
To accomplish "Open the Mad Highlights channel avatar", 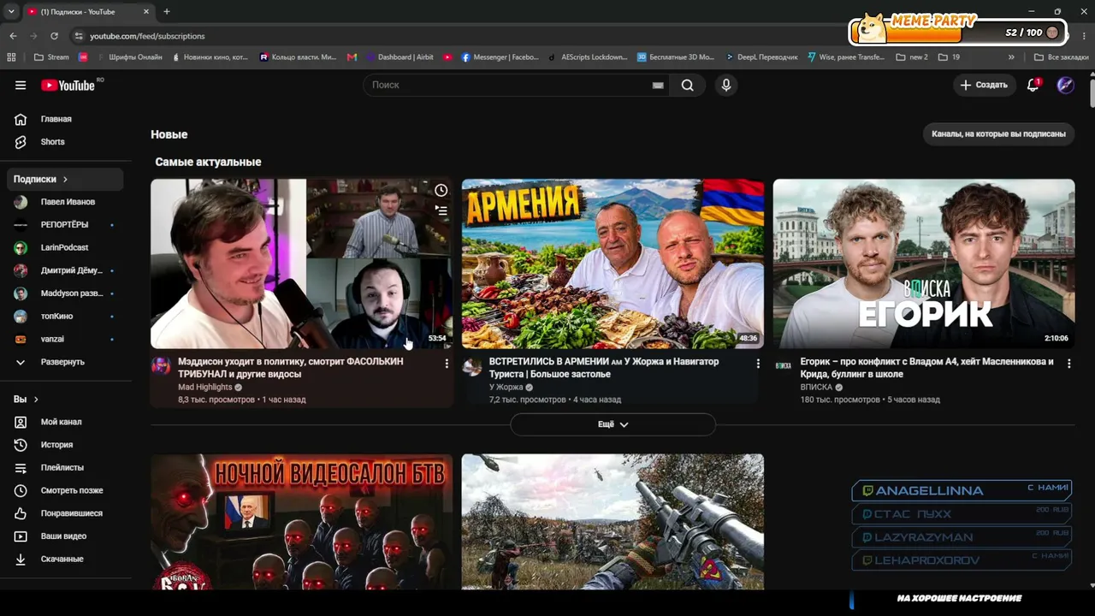I will coord(161,366).
